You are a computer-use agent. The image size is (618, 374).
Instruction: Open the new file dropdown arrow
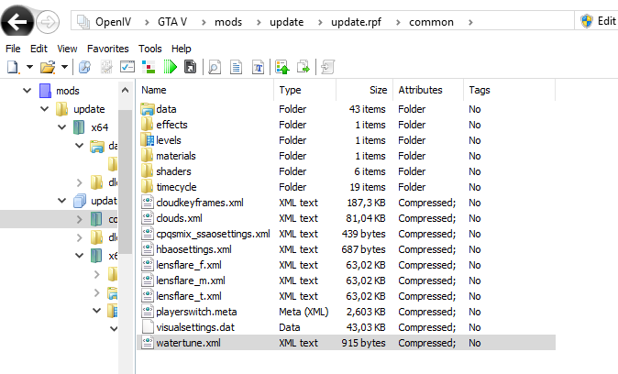pos(29,67)
